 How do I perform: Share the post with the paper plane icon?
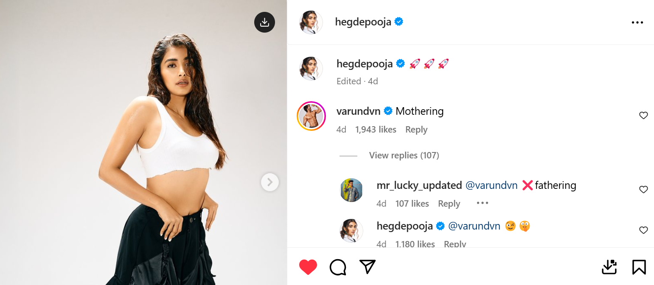pos(368,266)
